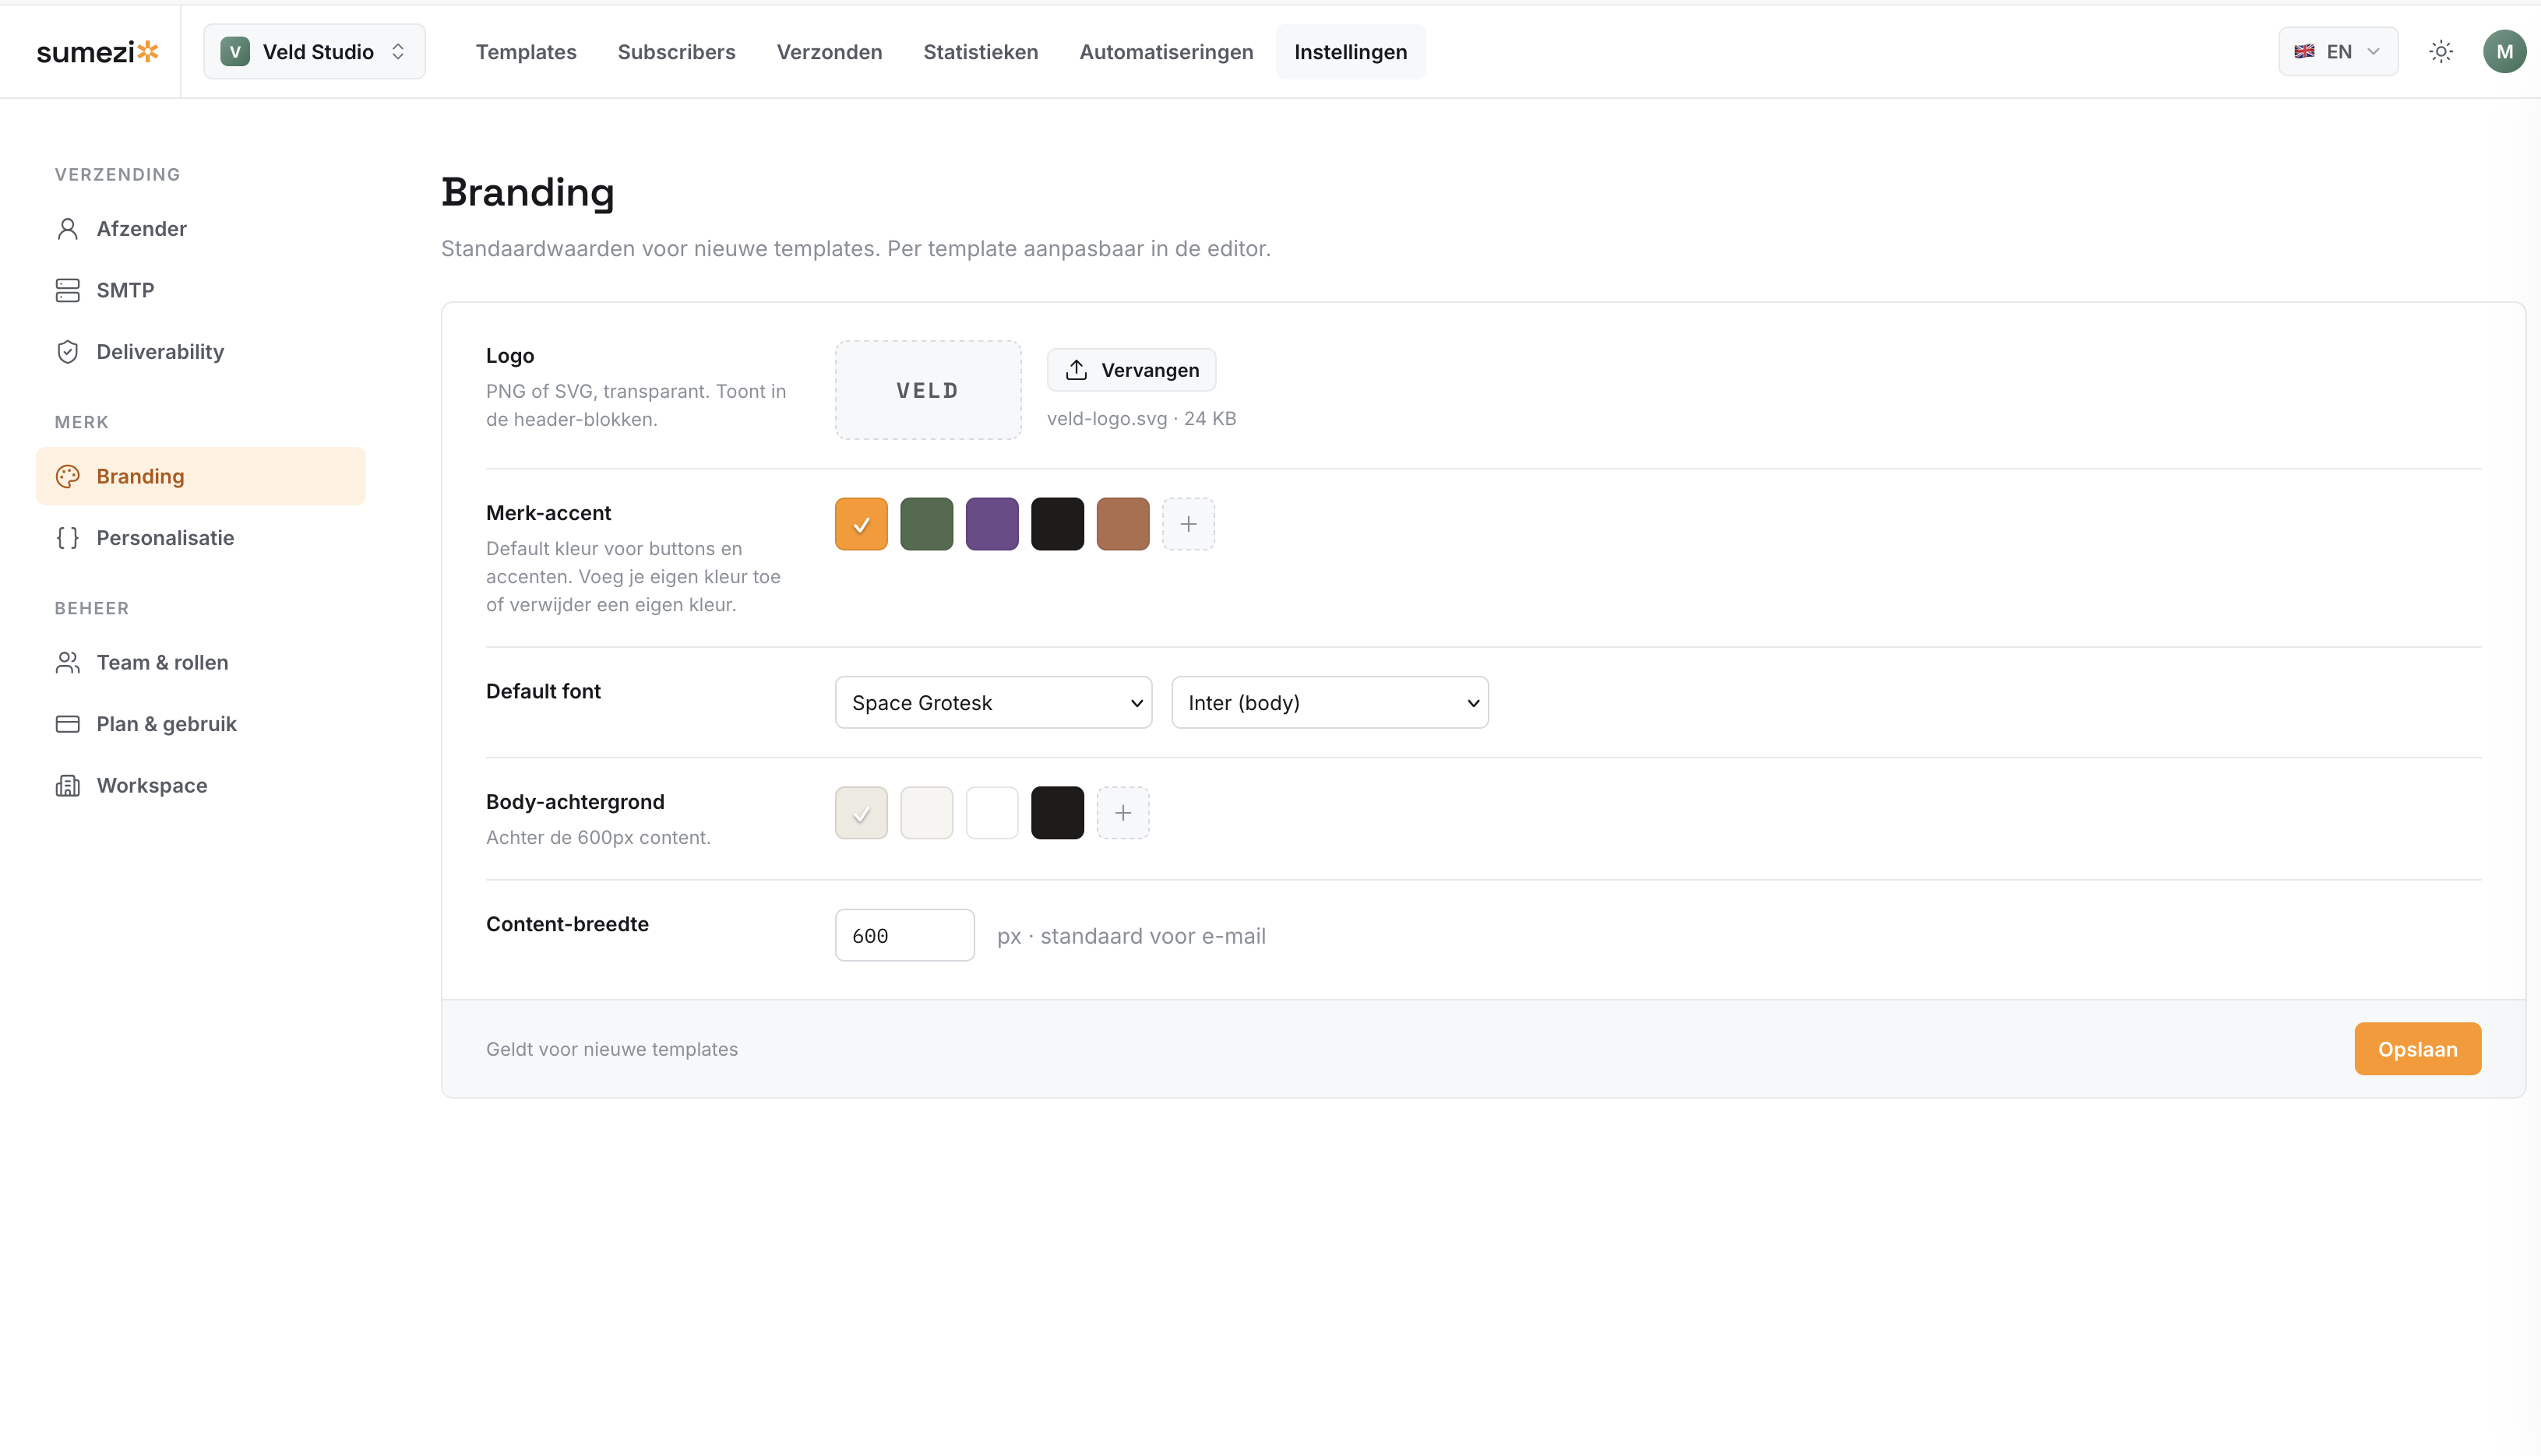Click the green V workspace badge
2541x1456 pixels.
235,52
